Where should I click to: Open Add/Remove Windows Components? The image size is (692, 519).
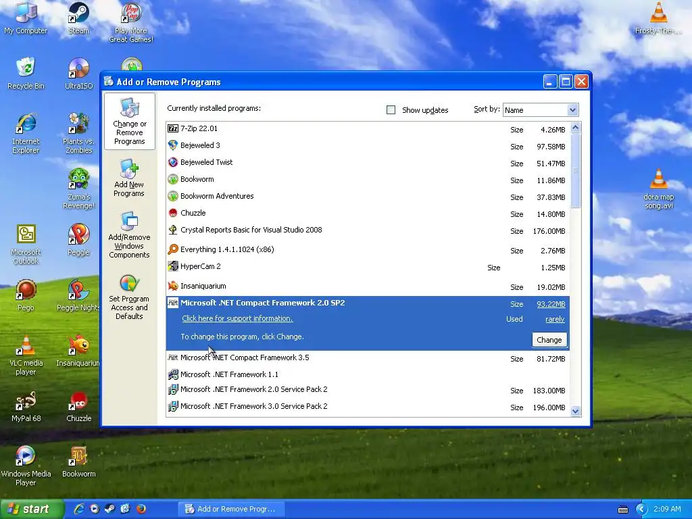tap(129, 235)
